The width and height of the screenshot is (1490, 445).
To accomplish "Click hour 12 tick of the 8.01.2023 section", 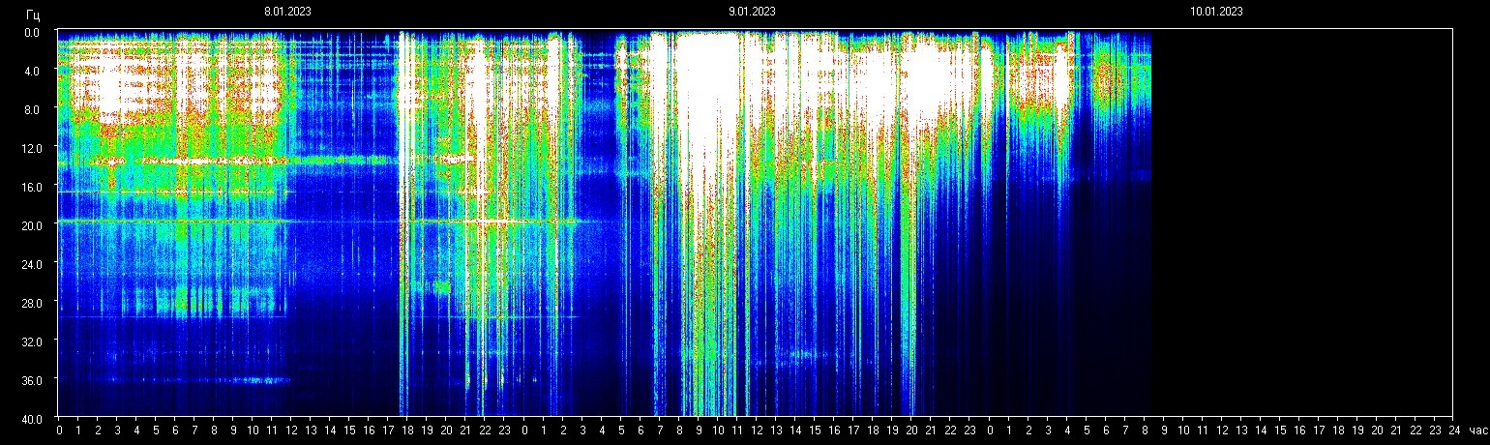I will [291, 430].
